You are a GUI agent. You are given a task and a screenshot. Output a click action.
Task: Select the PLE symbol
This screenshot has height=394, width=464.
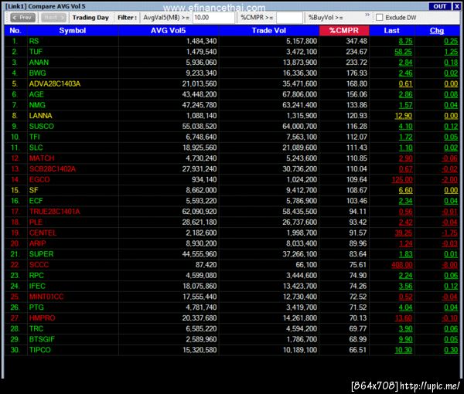point(36,222)
